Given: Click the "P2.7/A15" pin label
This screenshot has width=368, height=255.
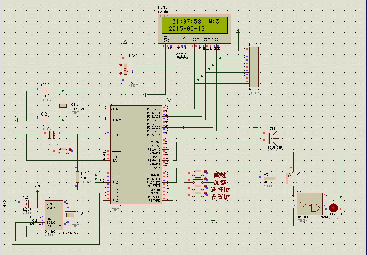Looking at the screenshot, I should 154,168.
